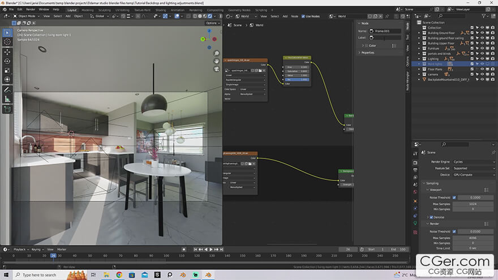Select the Add Cube tool
This screenshot has width=498, height=280.
click(x=7, y=110)
